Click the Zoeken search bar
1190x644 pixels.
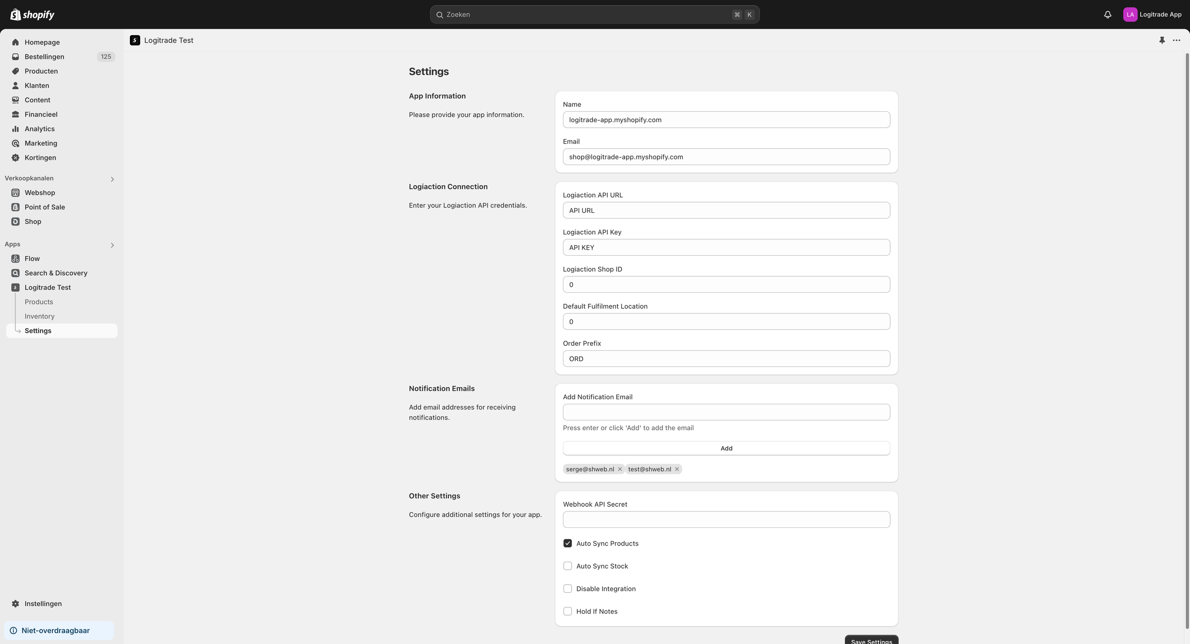pyautogui.click(x=595, y=15)
